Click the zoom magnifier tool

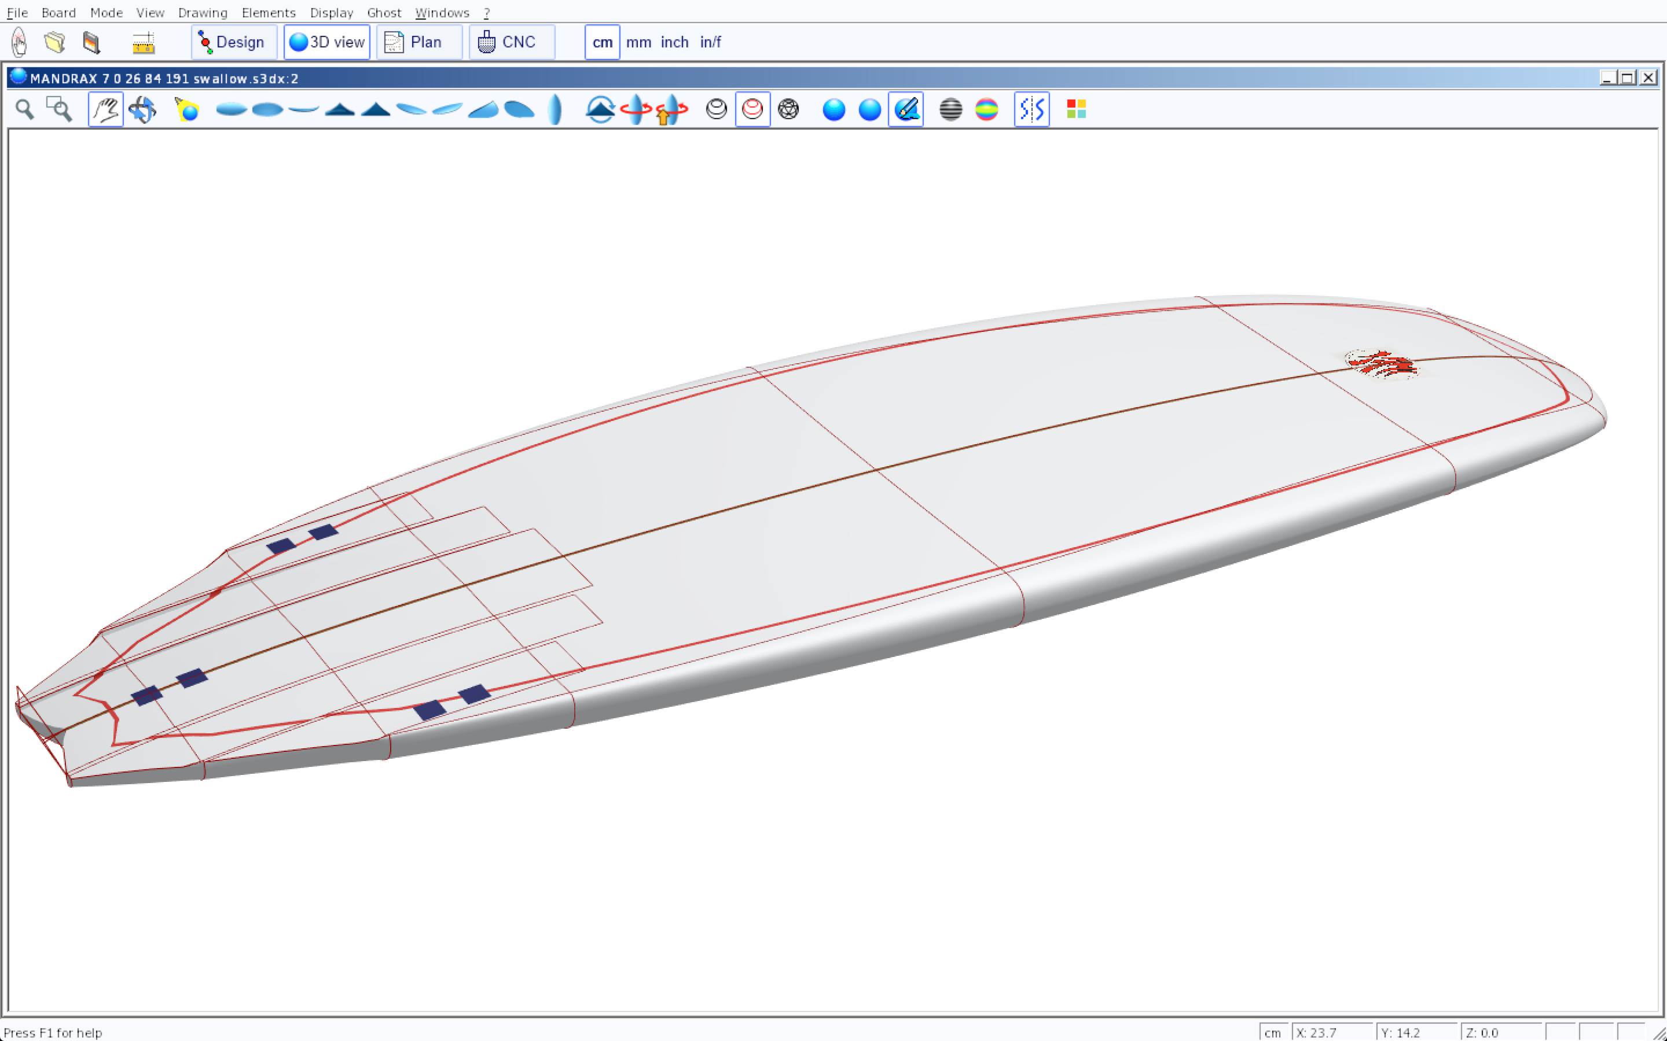(25, 109)
